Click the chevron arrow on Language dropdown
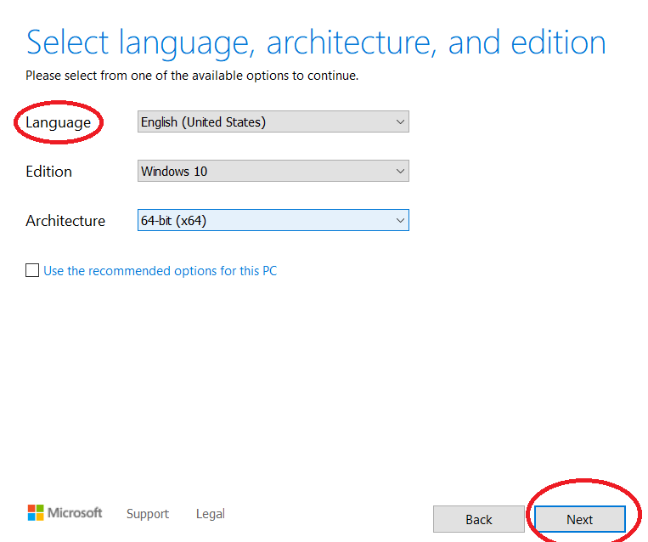 click(400, 122)
